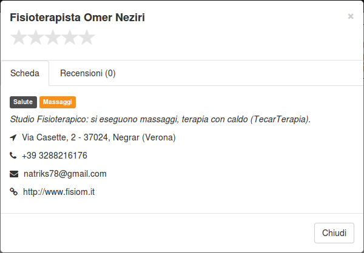Close the dialog with the X
This screenshot has width=364, height=253.
coord(351,16)
